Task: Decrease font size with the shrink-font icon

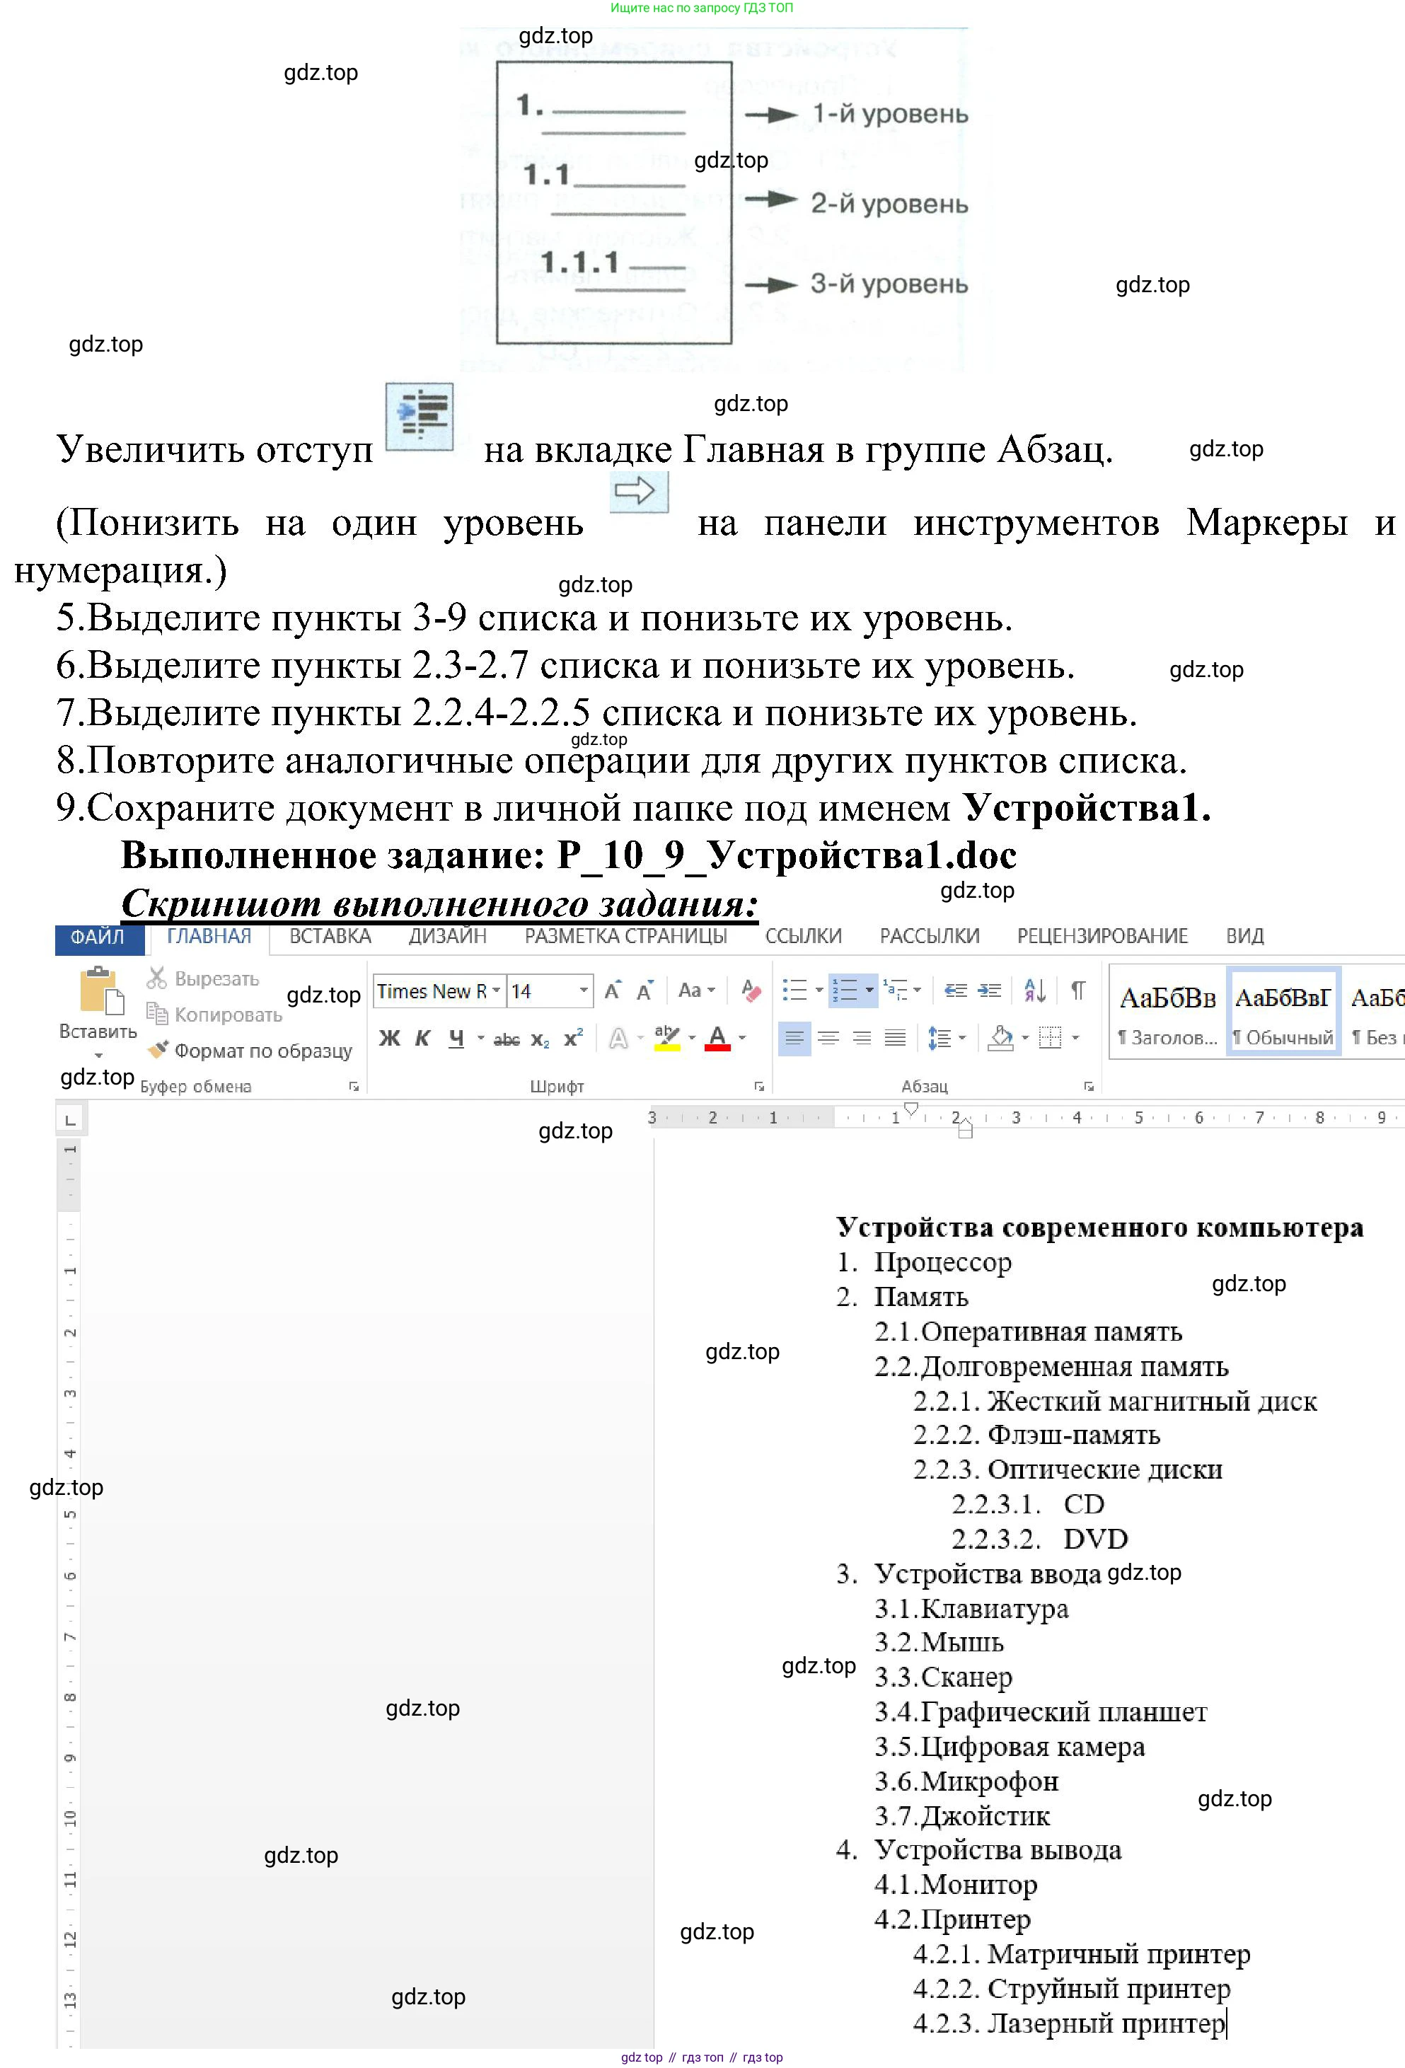Action: [x=645, y=990]
